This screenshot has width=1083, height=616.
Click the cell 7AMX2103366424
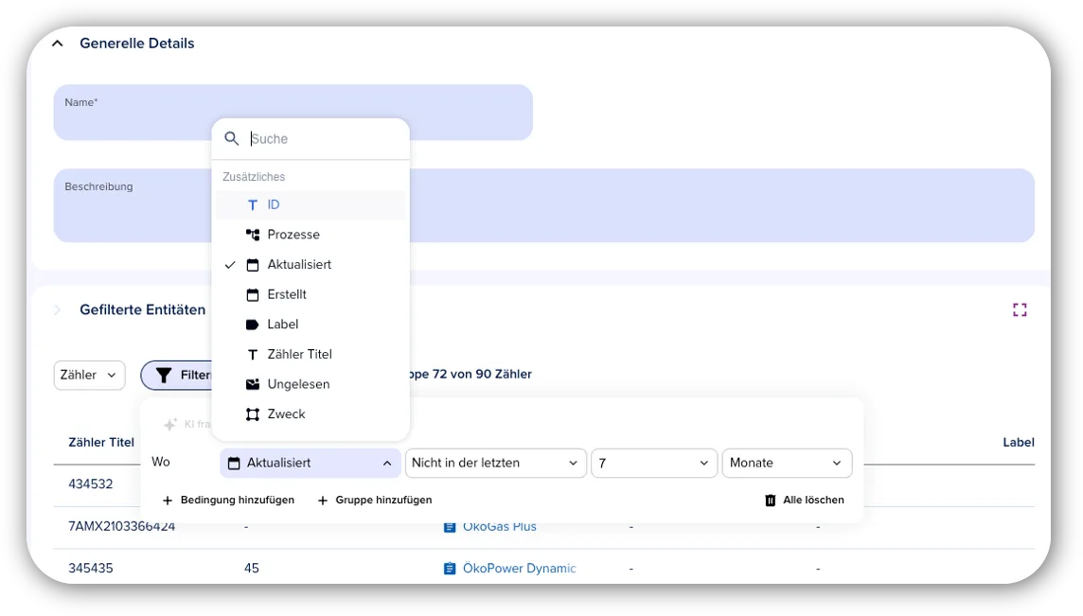pos(121,527)
